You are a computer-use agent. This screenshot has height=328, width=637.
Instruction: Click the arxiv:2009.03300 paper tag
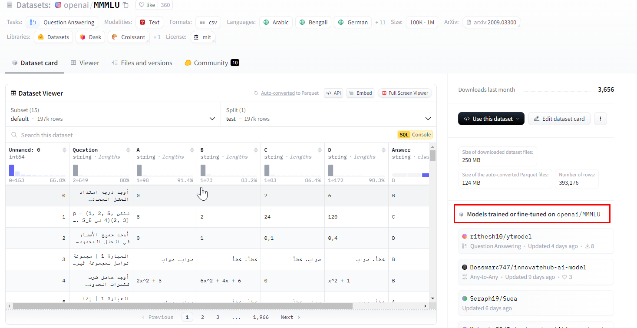pyautogui.click(x=491, y=22)
